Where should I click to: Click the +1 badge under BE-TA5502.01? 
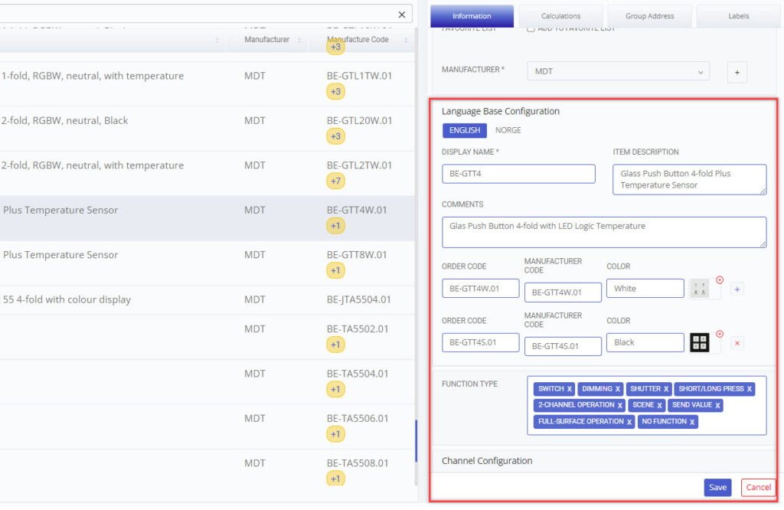pos(335,345)
